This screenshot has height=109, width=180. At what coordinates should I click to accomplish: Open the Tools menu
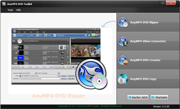10,10
